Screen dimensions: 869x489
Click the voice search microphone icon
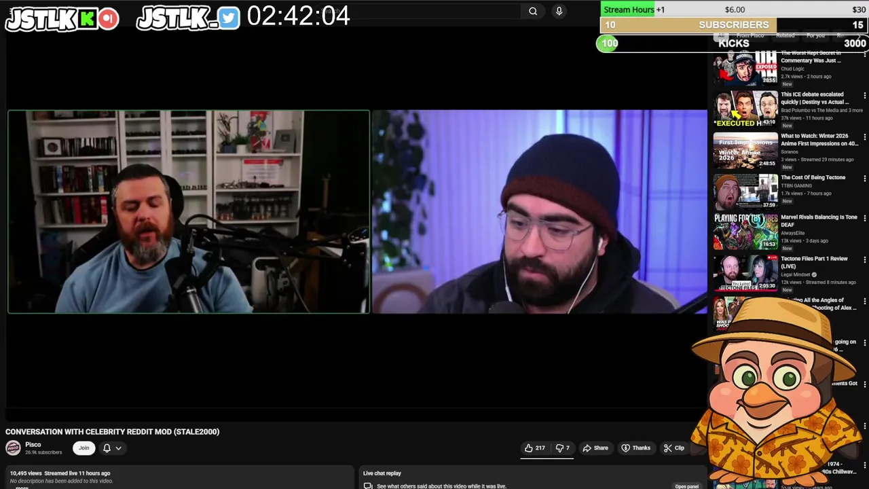coord(559,11)
